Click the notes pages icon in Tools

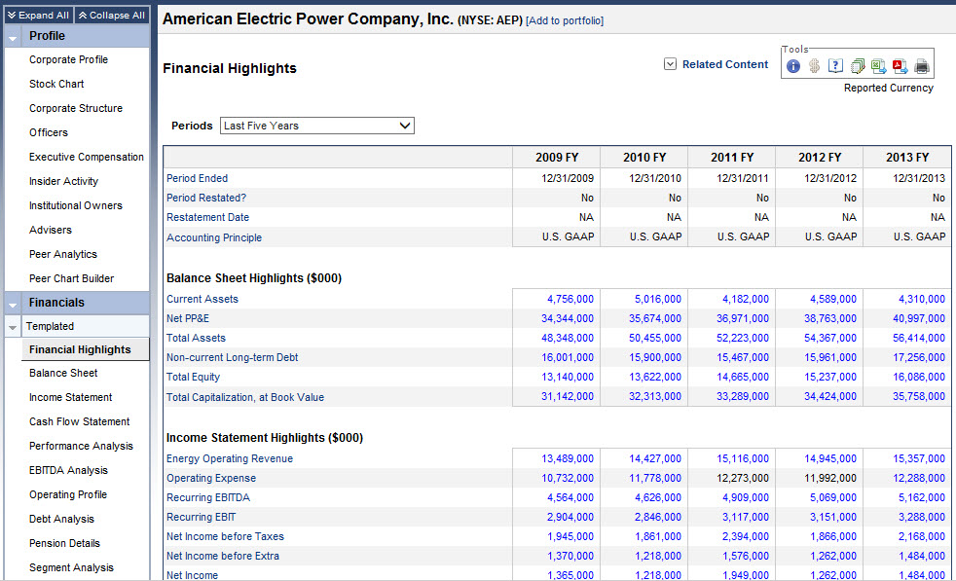click(858, 66)
